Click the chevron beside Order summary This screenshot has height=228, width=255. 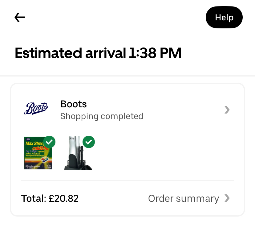(227, 198)
